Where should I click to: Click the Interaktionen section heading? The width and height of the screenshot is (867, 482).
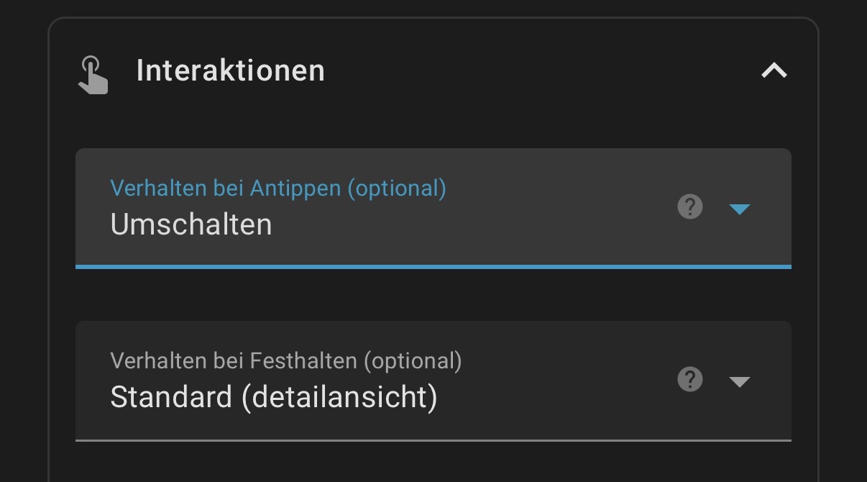(x=230, y=71)
